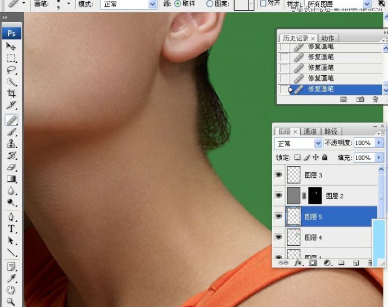This screenshot has height=307, width=388.
Task: Select the Type tool
Action: pyautogui.click(x=11, y=228)
